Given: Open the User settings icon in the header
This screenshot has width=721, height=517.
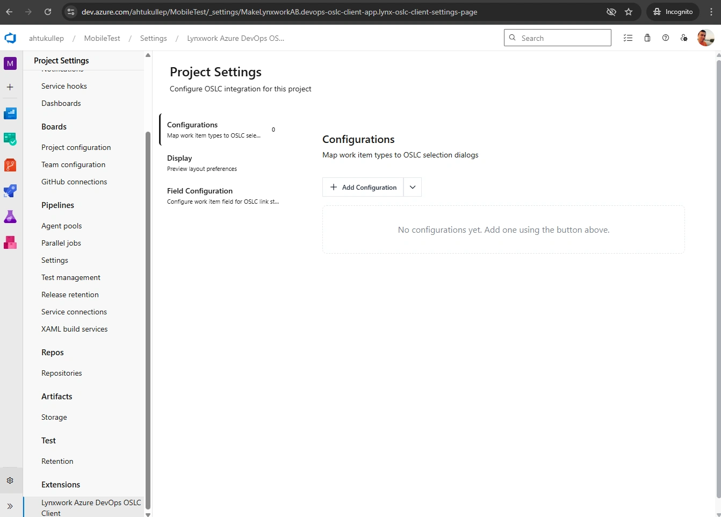Looking at the screenshot, I should tap(684, 38).
